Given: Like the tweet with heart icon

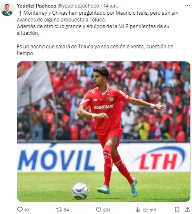Looking at the screenshot, I should coord(98,210).
